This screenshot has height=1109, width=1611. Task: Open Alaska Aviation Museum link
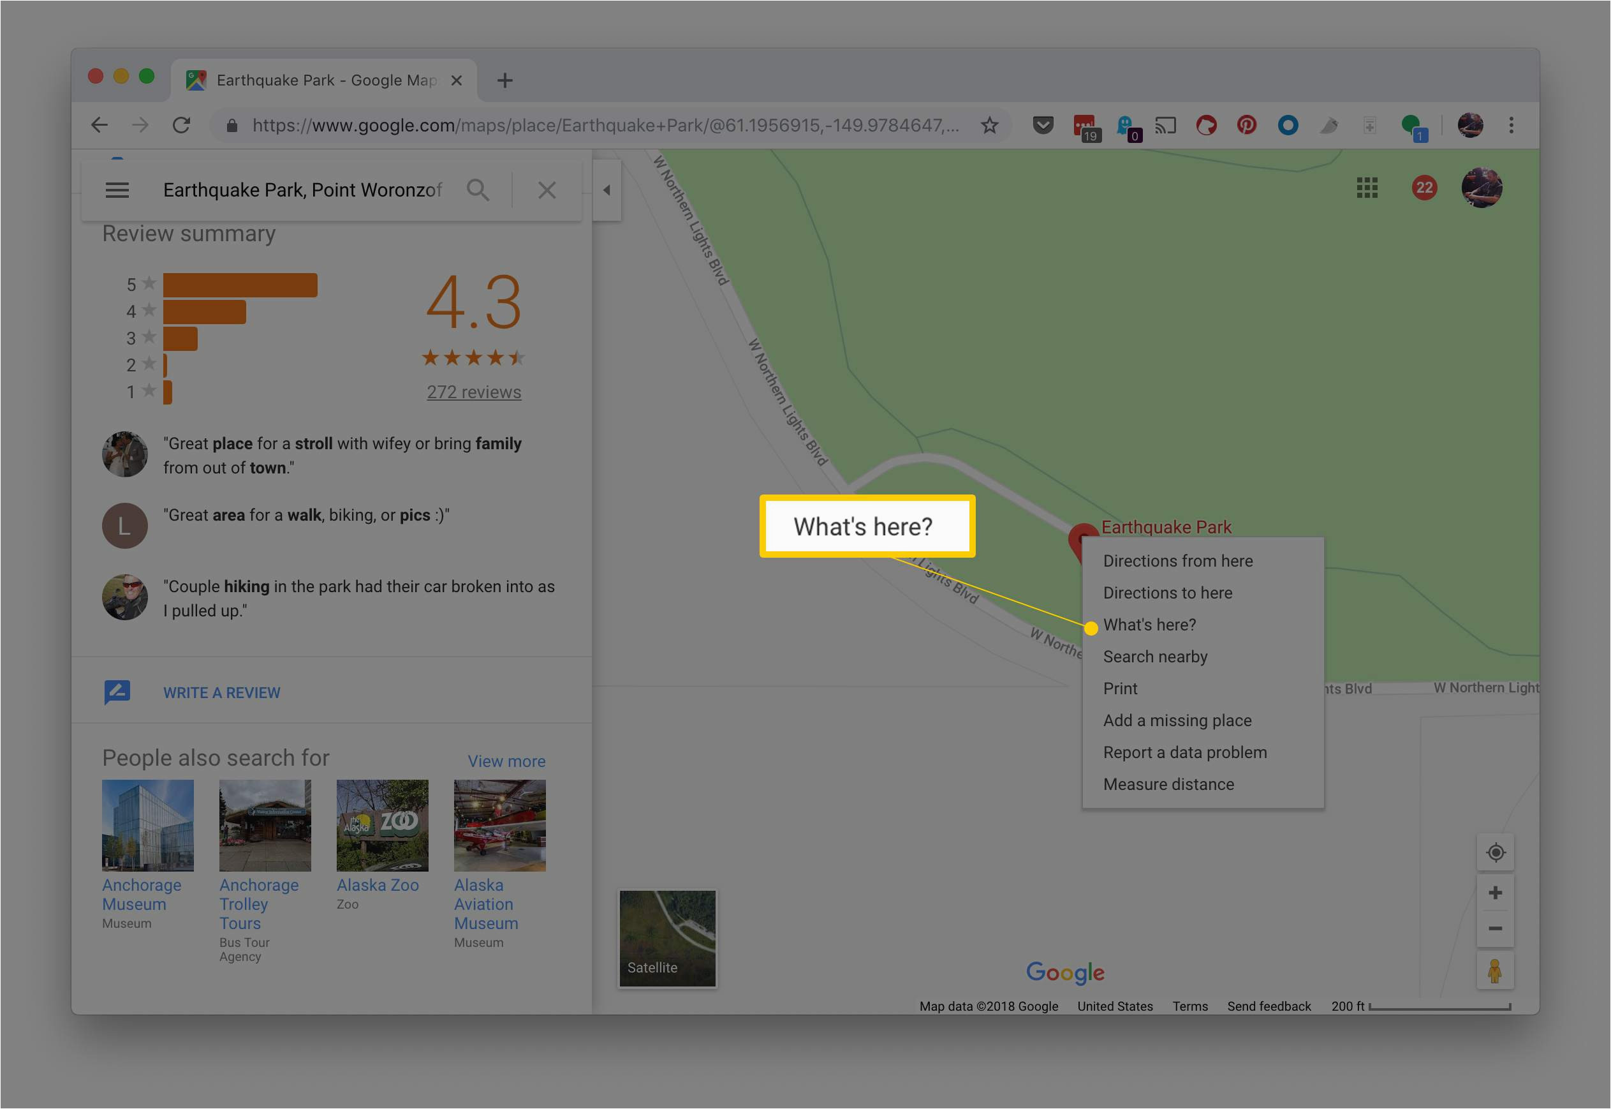click(x=485, y=904)
